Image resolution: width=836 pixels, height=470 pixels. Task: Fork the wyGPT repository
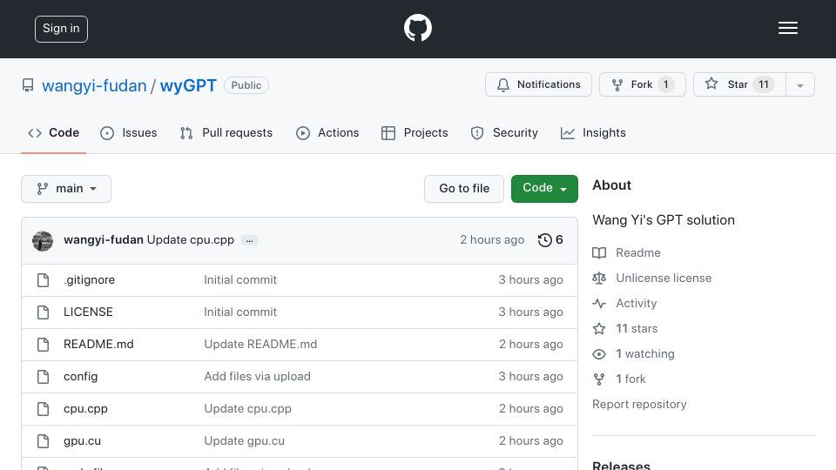click(643, 84)
